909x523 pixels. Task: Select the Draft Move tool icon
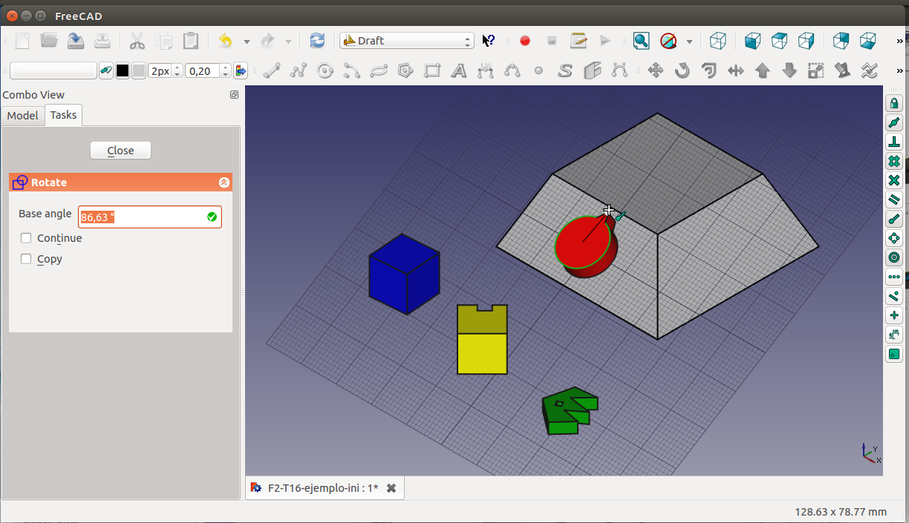655,71
